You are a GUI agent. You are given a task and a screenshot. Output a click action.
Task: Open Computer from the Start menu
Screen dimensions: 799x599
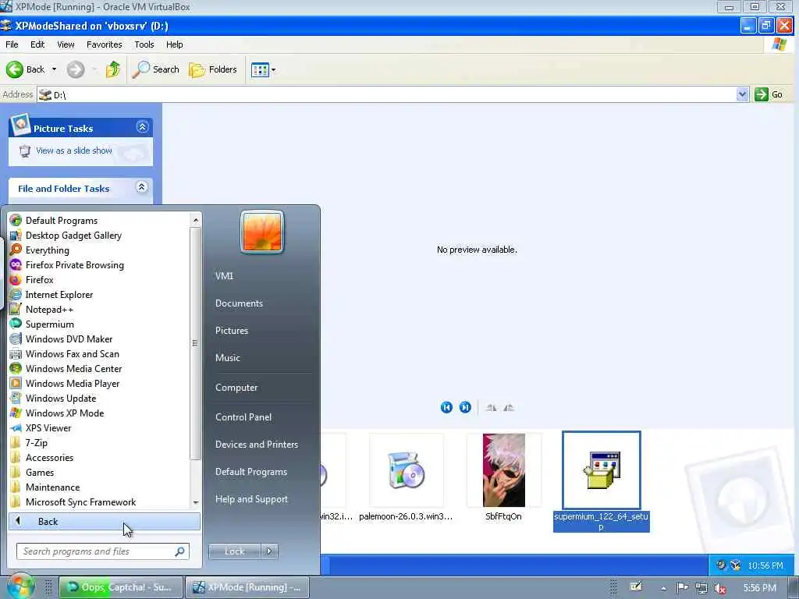click(x=236, y=388)
